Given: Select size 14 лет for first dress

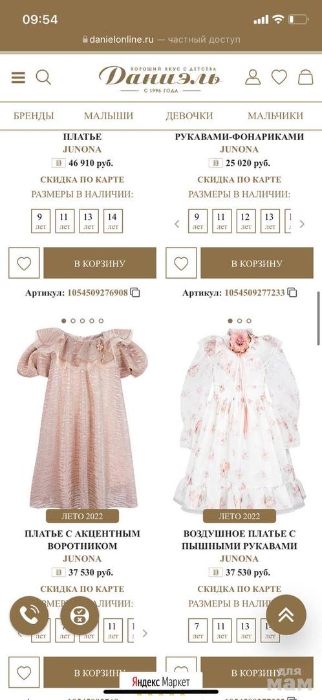Looking at the screenshot, I should coord(113,221).
